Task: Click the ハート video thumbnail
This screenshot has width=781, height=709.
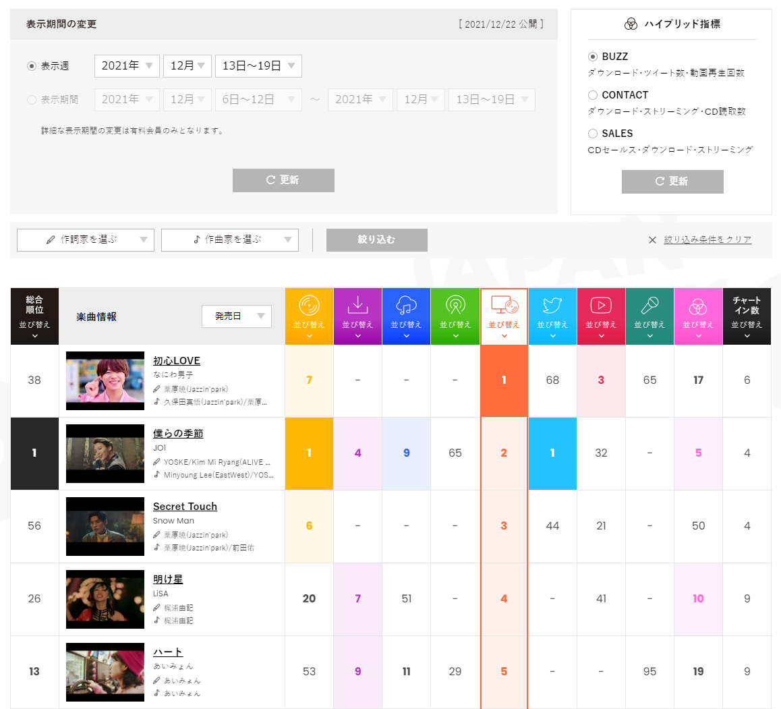Action: [105, 672]
